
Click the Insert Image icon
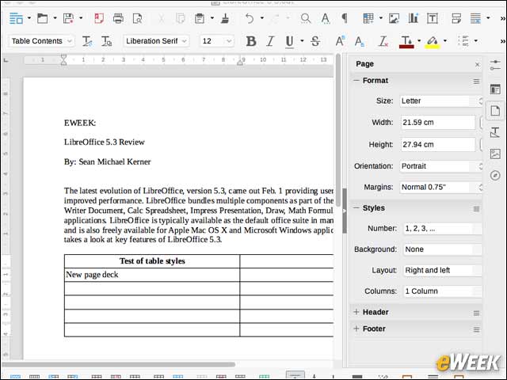click(x=394, y=18)
